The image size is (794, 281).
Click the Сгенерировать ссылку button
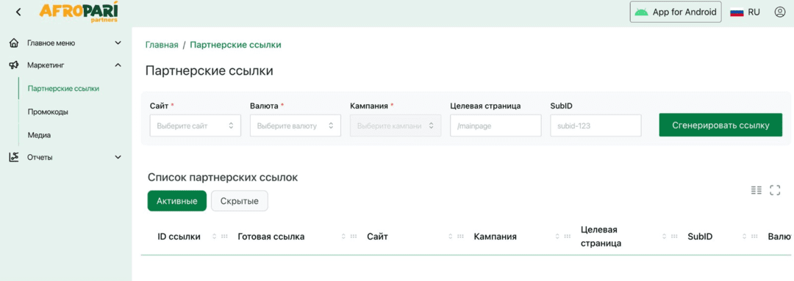(x=720, y=125)
